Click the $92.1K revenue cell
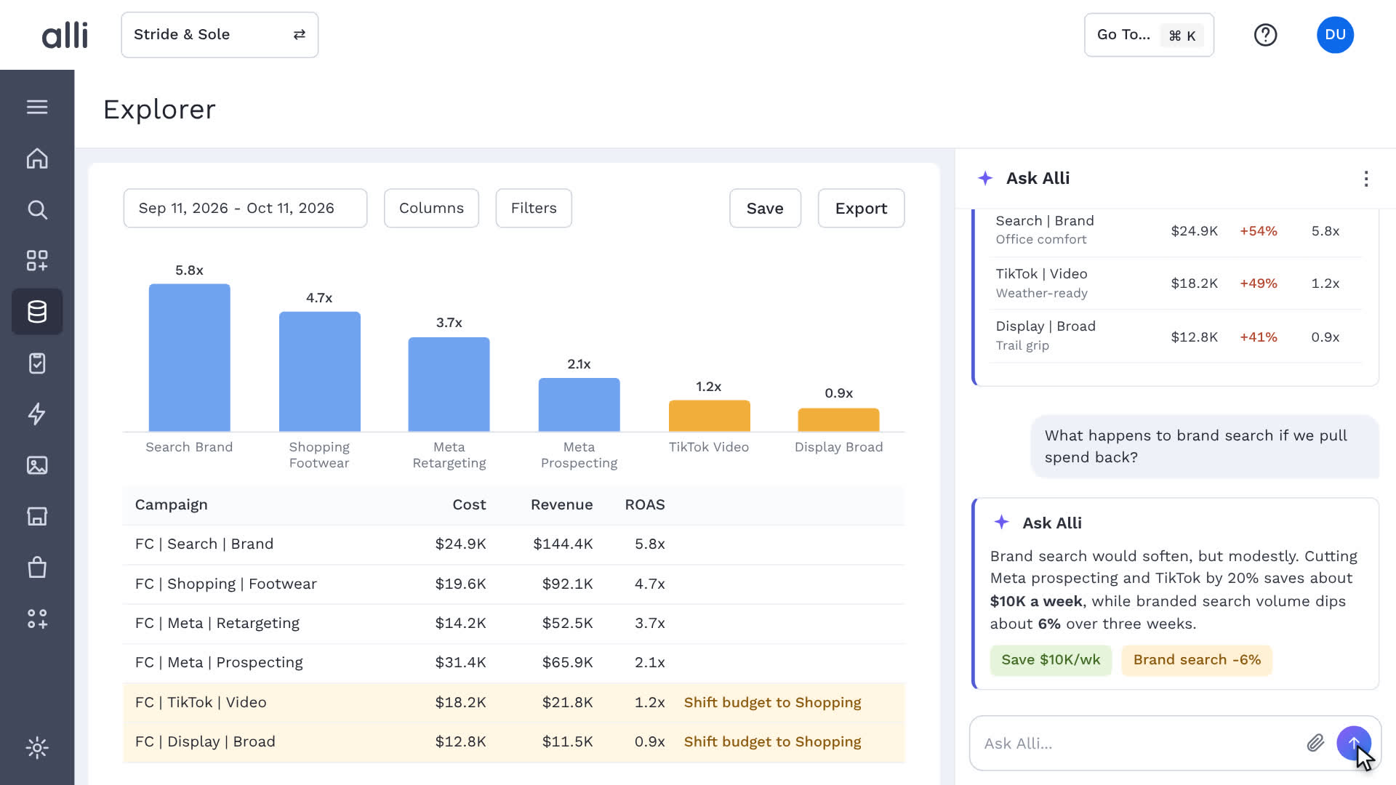Viewport: 1396px width, 785px height. 567,584
